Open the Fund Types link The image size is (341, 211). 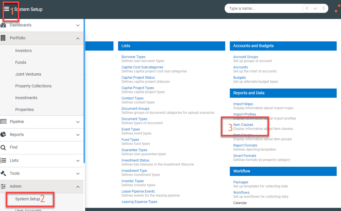(x=130, y=140)
